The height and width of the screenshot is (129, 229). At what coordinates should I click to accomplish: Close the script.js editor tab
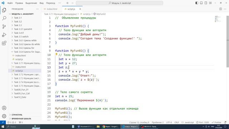coord(80,9)
